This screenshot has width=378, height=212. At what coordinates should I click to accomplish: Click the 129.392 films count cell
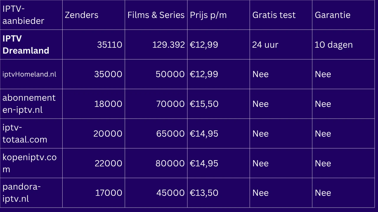coord(156,44)
